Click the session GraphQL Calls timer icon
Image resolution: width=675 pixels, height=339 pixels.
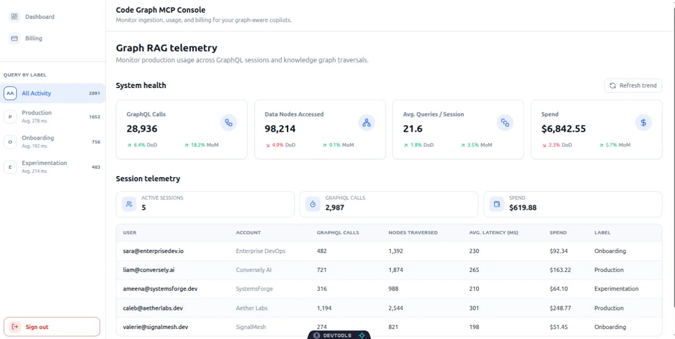point(313,204)
